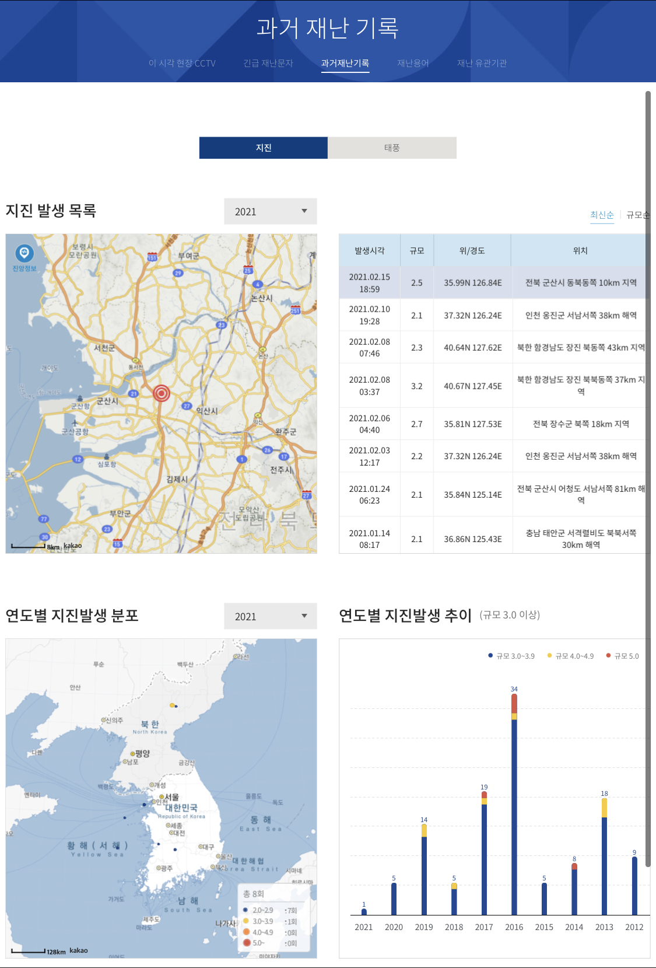This screenshot has width=656, height=968.
Task: Click magnitude 3.2 cell
Action: pyautogui.click(x=417, y=386)
